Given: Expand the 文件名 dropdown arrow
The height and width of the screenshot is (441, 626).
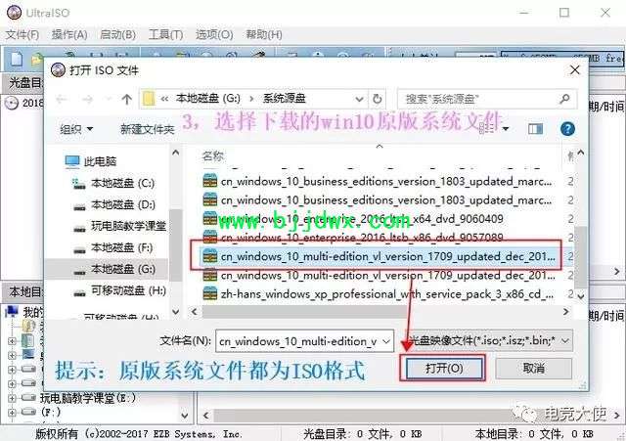Looking at the screenshot, I should click(386, 341).
